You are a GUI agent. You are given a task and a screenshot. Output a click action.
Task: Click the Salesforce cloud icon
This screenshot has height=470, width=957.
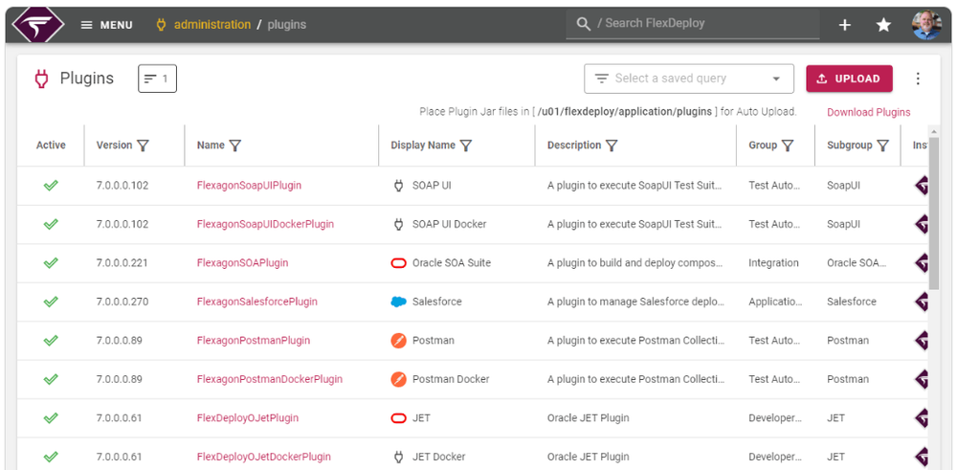398,302
